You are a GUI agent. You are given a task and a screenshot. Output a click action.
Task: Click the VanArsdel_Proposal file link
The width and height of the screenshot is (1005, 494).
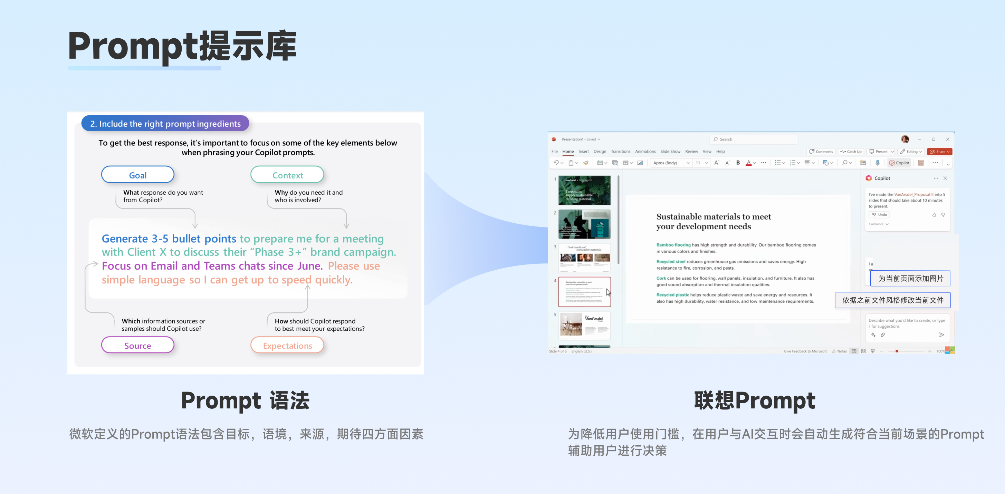point(912,194)
